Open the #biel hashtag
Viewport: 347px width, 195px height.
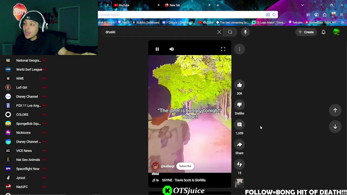(155, 174)
